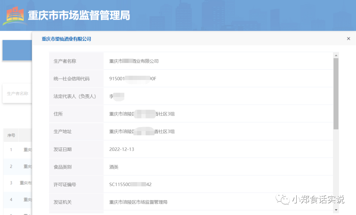Screen dimensions: 356x215
Task: Select the 发证机关 label cell
Action: point(76,202)
